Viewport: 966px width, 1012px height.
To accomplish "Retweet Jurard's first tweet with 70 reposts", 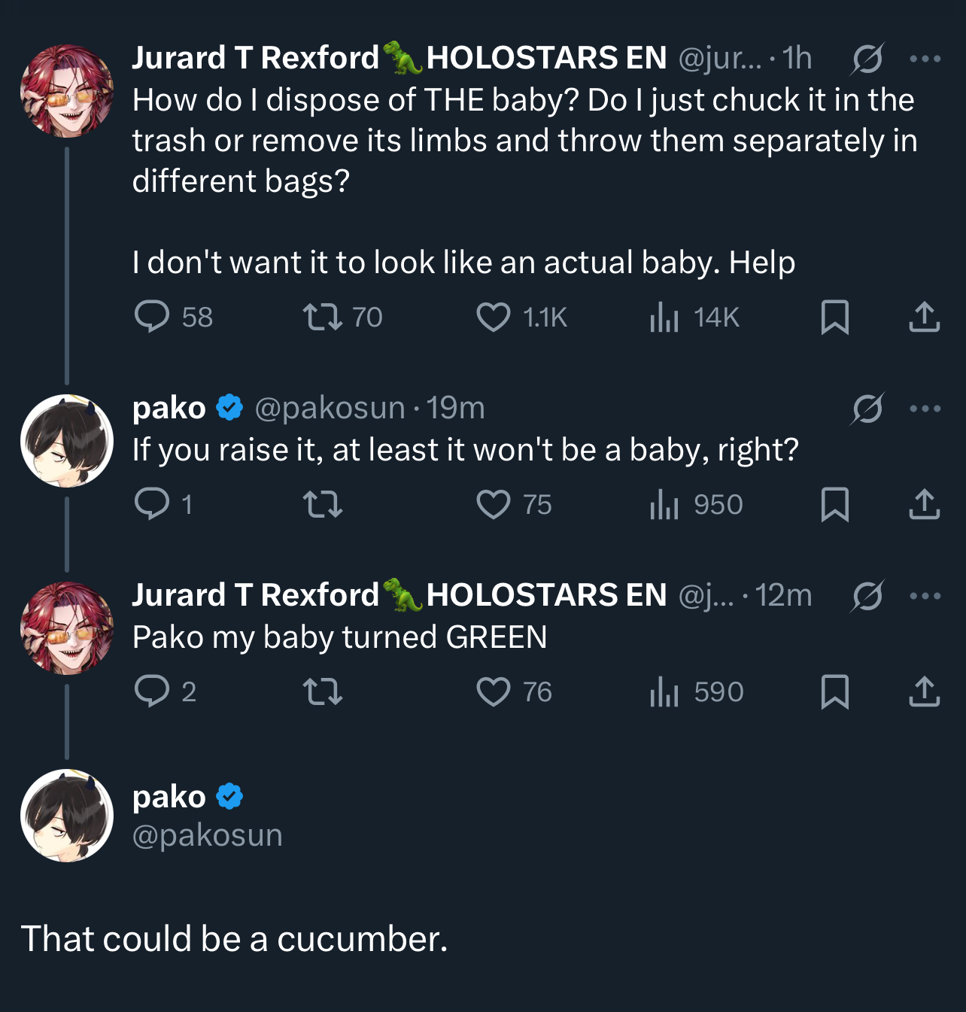I will pos(323,317).
